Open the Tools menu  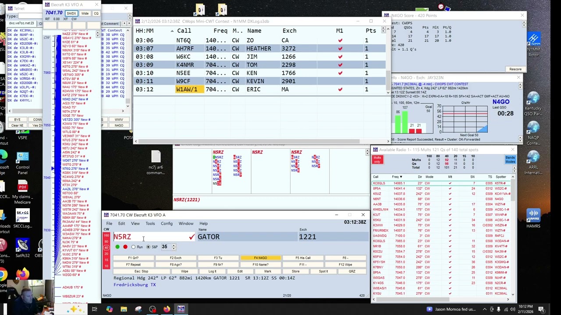[x=150, y=224]
